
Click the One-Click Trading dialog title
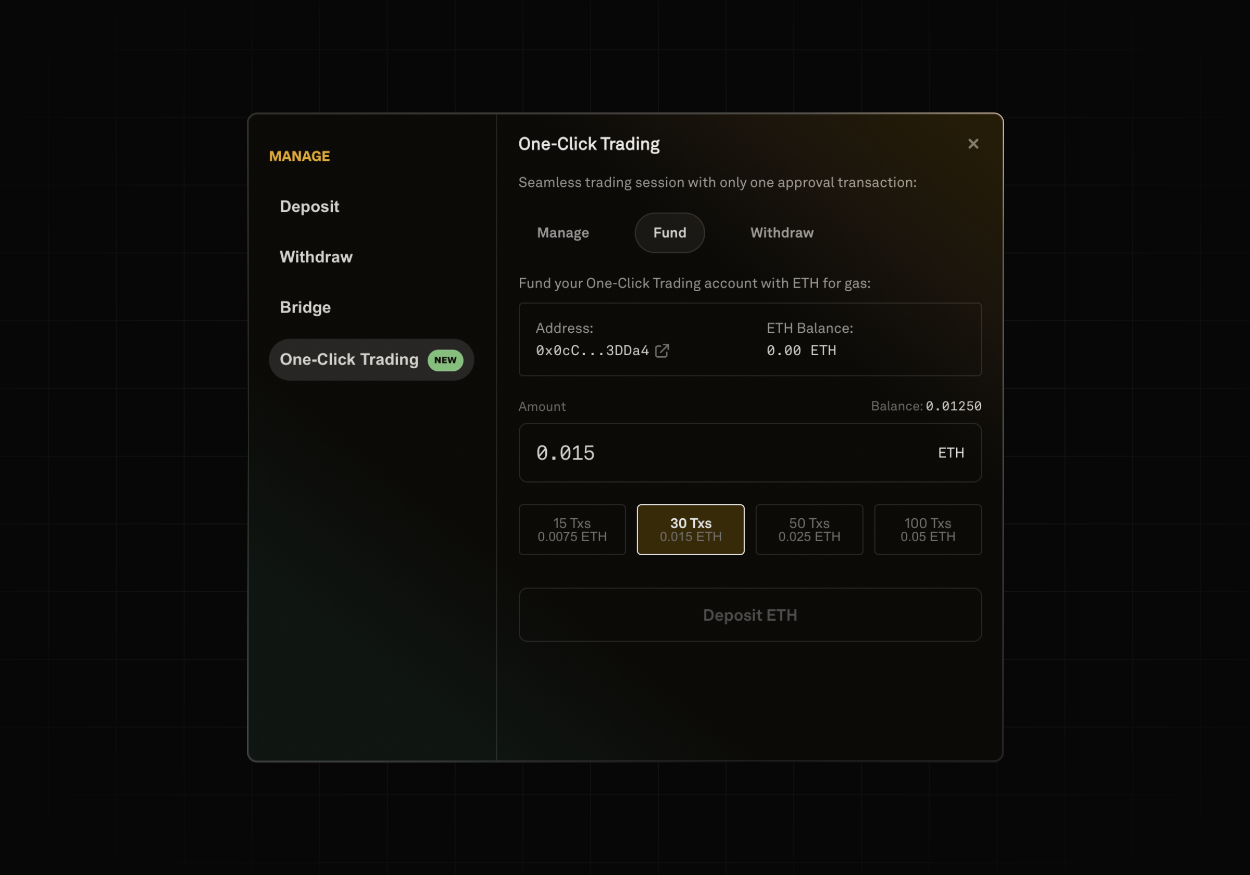(x=589, y=144)
